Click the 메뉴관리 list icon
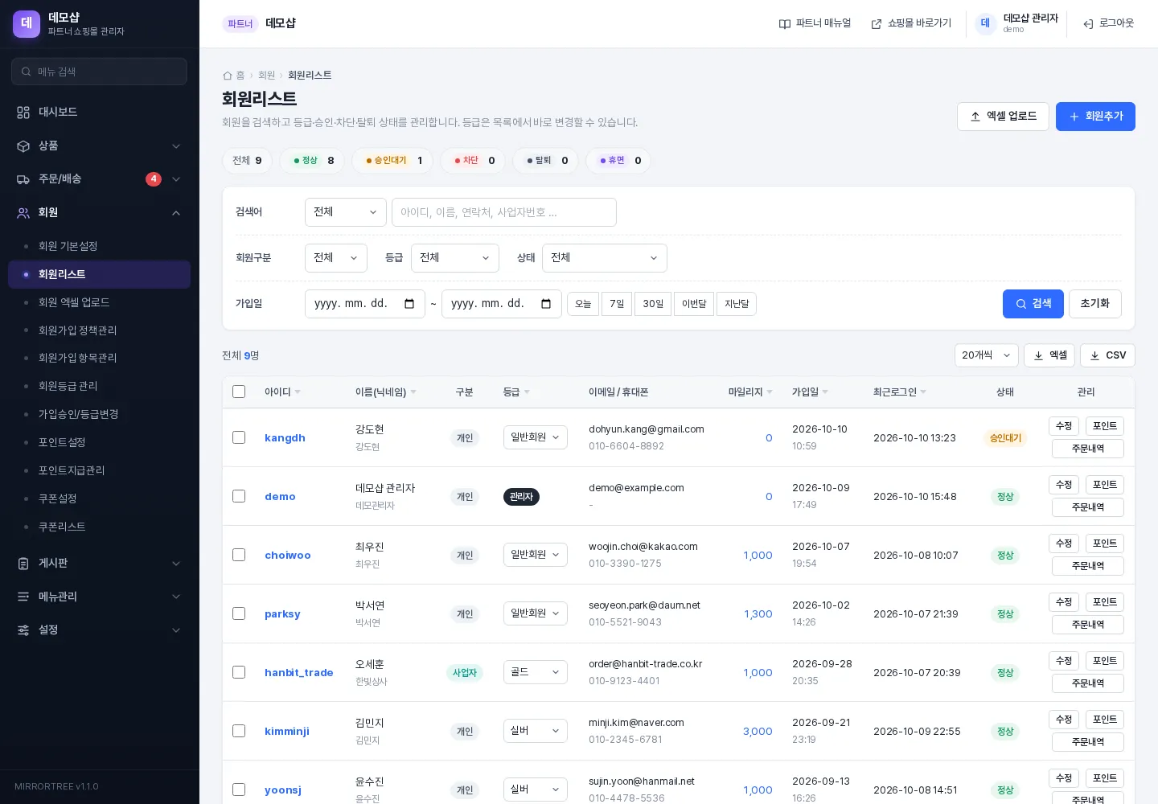 tap(23, 597)
